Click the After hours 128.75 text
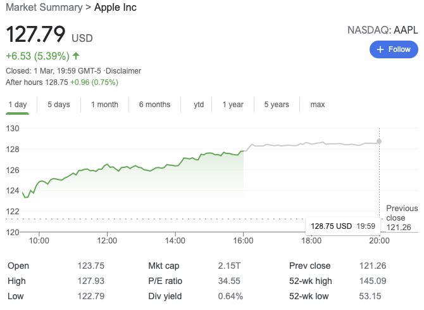This screenshot has width=424, height=310. click(37, 82)
